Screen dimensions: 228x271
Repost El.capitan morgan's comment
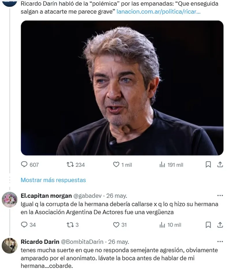70,225
